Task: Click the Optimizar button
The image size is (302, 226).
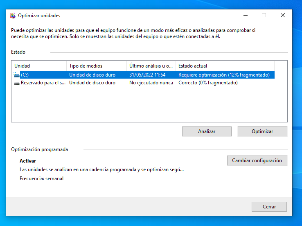Action: pyautogui.click(x=262, y=131)
